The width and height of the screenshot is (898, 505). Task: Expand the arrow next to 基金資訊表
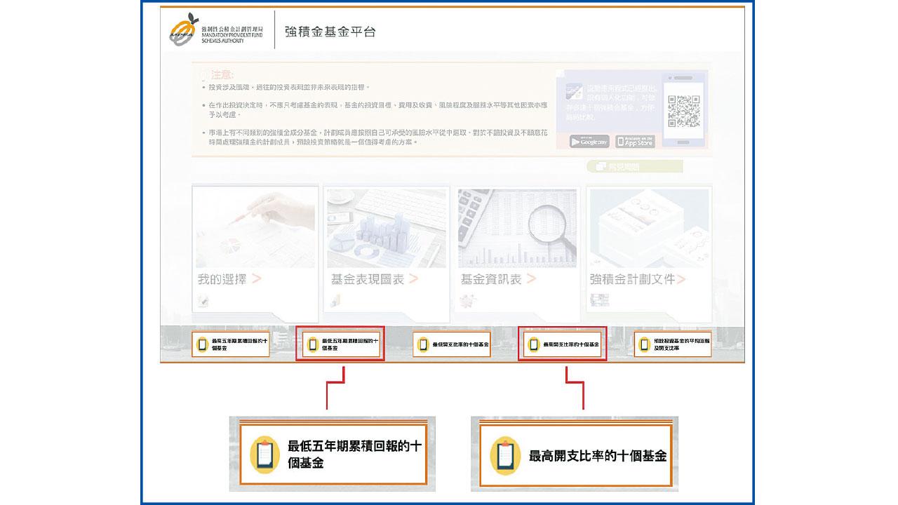click(x=530, y=279)
